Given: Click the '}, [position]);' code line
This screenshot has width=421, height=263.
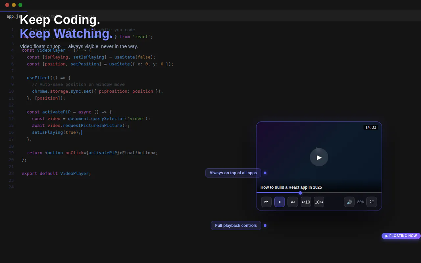Looking at the screenshot, I should click(x=46, y=98).
